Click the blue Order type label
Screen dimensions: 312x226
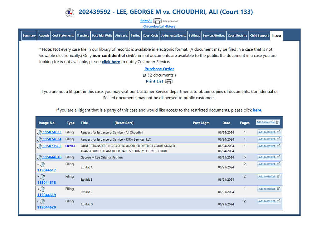[70, 146]
